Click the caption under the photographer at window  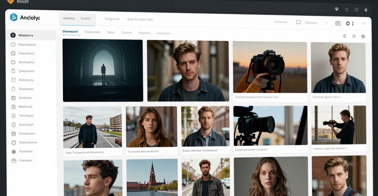pos(330,148)
